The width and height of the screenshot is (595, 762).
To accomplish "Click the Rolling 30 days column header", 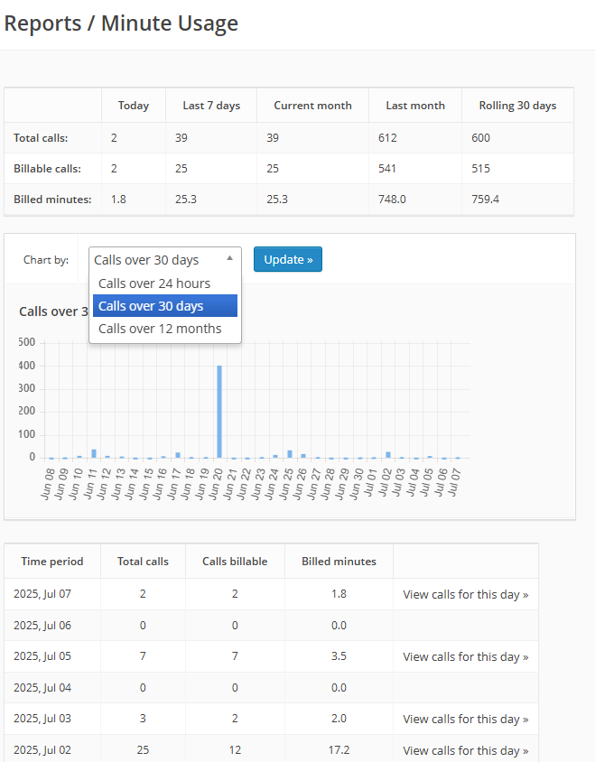I will (x=517, y=106).
